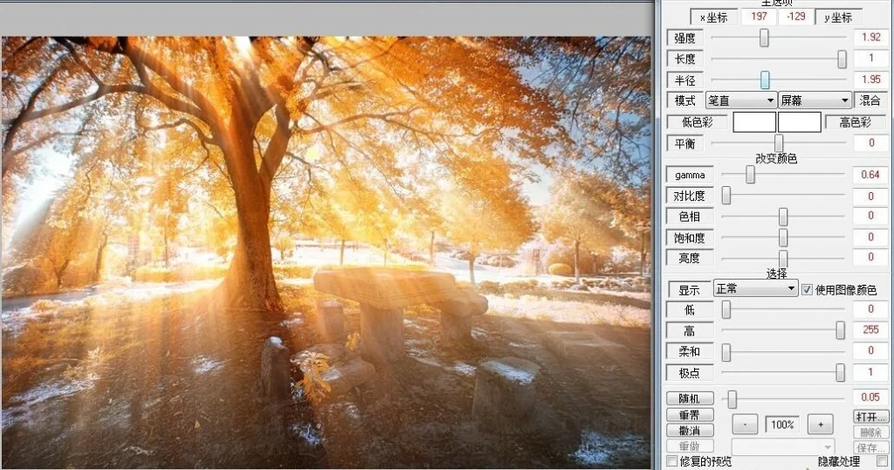Click the 打开... open button
Image resolution: width=894 pixels, height=470 pixels.
pos(870,416)
